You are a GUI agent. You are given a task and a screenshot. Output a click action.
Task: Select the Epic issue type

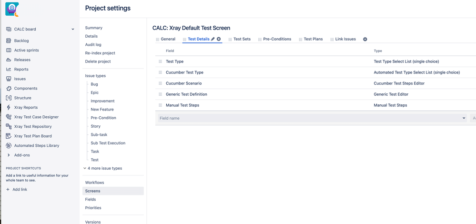(94, 92)
